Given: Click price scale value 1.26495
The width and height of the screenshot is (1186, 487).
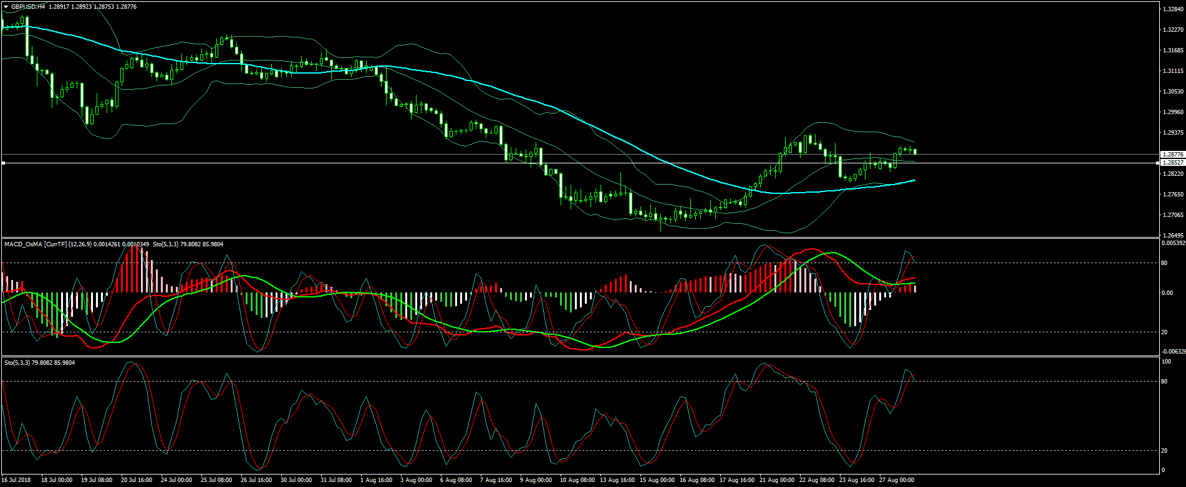Looking at the screenshot, I should [x=1173, y=236].
